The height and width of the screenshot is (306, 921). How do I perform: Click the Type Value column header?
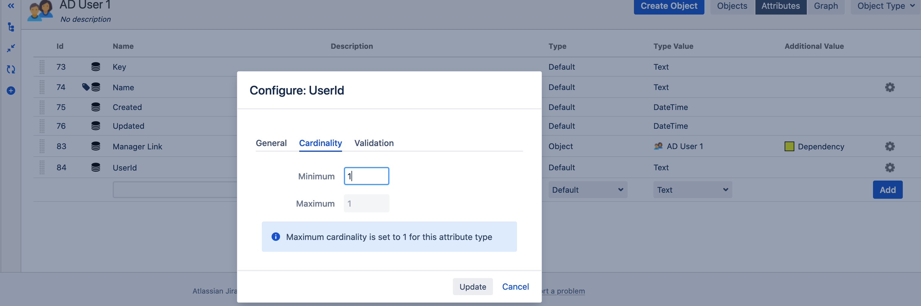[673, 46]
